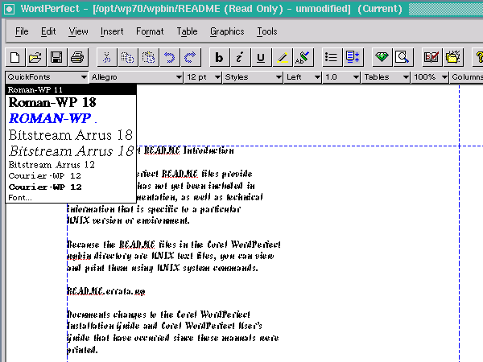Open the Graphics menu
The width and height of the screenshot is (483, 362).
[x=226, y=31]
